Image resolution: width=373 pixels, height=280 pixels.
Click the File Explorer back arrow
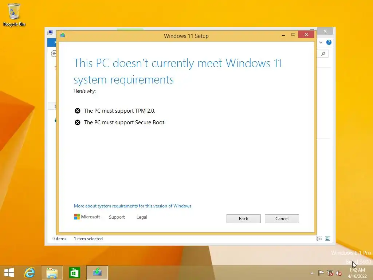click(x=54, y=54)
